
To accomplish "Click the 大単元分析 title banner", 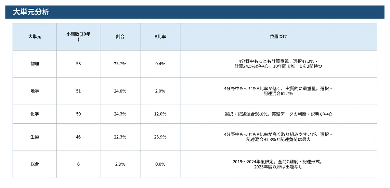I will [195, 12].
